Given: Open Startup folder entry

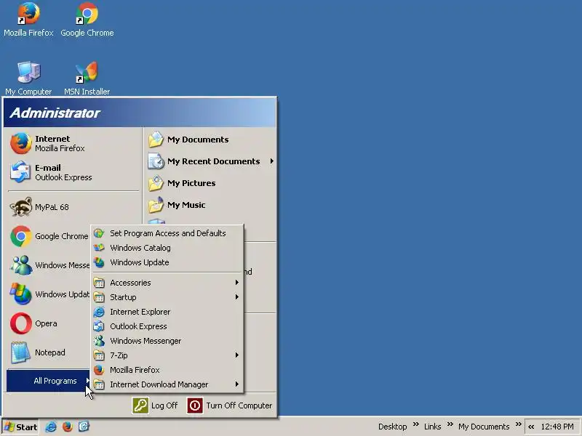Looking at the screenshot, I should pyautogui.click(x=167, y=297).
